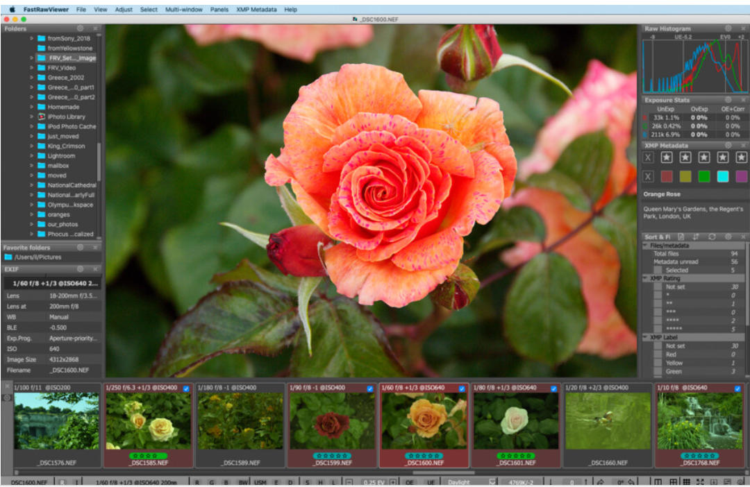Apply the green color label swatch
This screenshot has width=750, height=487.
click(x=703, y=176)
